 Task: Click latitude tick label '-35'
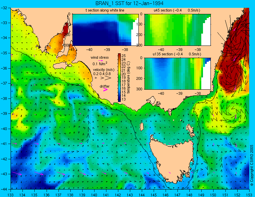[4, 53]
